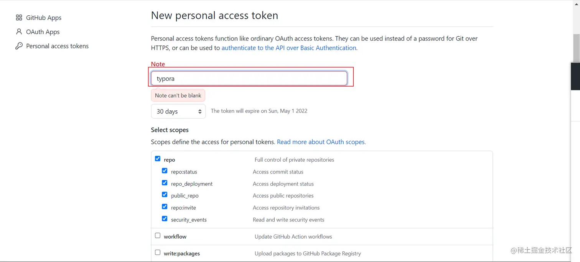Open GitHub Apps settings page
The width and height of the screenshot is (580, 262).
click(43, 18)
